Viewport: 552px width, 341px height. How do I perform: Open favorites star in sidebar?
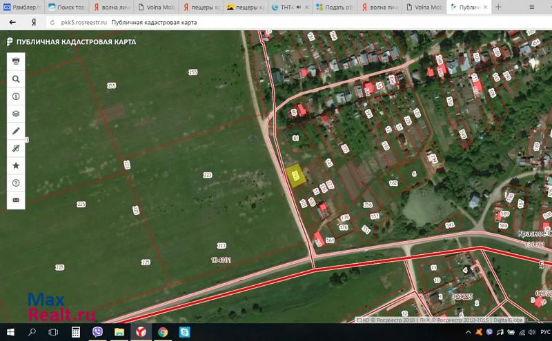pos(16,166)
